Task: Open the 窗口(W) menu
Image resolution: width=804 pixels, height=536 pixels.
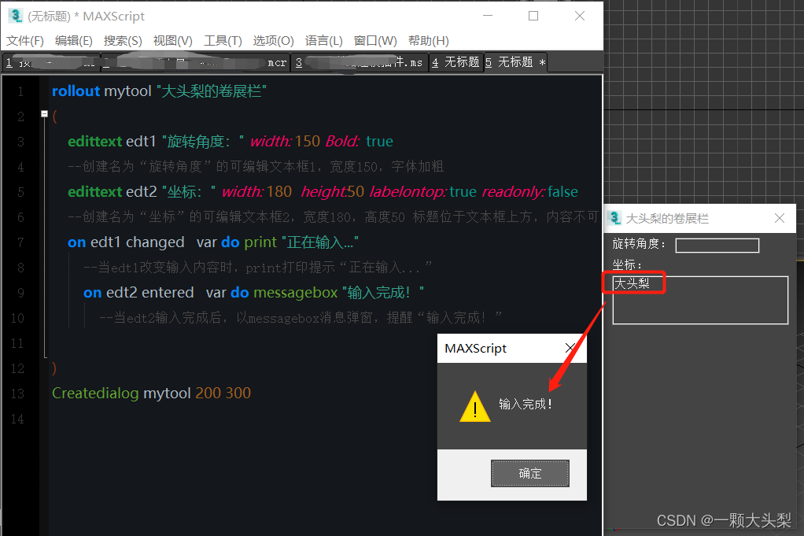Action: click(375, 41)
